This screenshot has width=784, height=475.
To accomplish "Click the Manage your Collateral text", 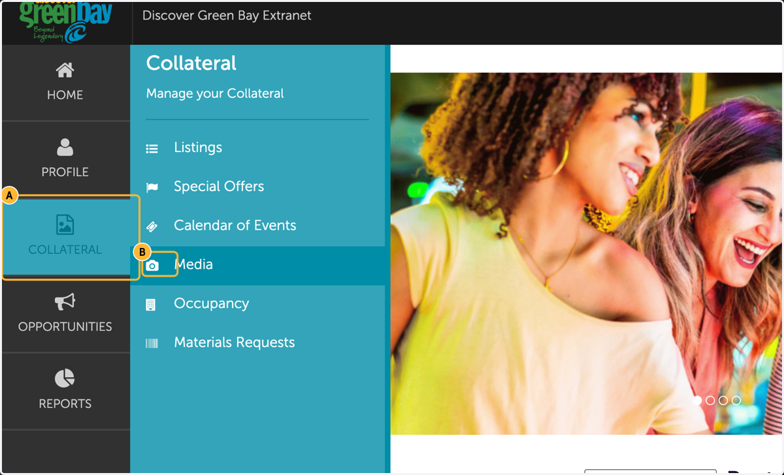I will [215, 93].
